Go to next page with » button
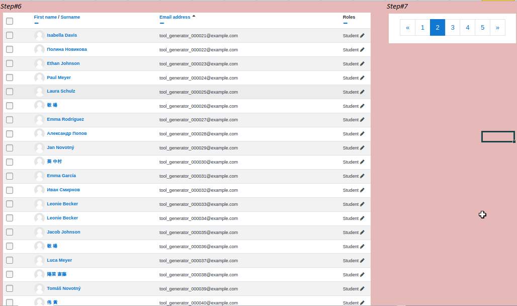The height and width of the screenshot is (306, 517). (x=497, y=27)
